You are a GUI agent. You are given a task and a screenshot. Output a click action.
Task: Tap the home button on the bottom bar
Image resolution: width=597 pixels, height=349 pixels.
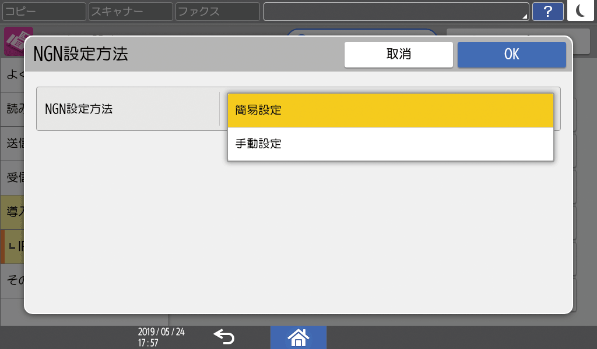[x=298, y=337]
